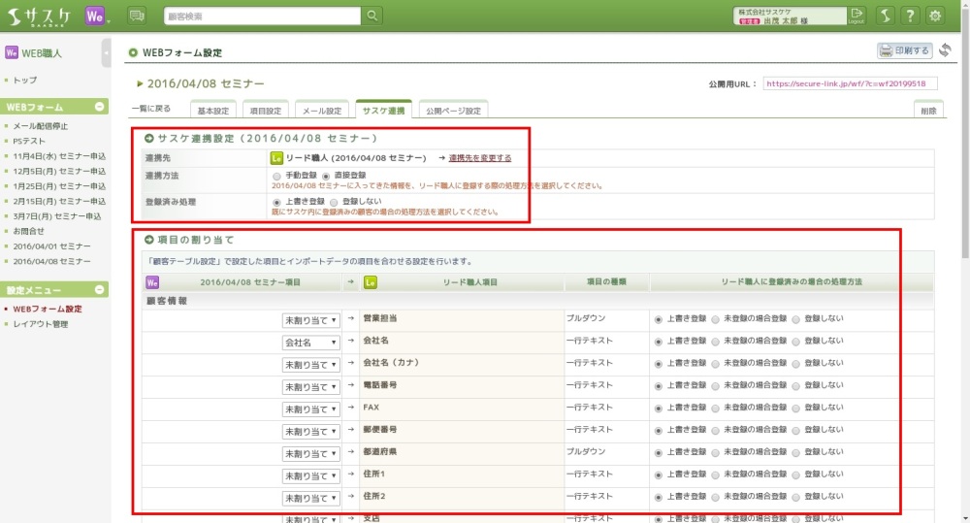The width and height of the screenshot is (970, 523).
Task: Switch to the 基本設定 tab
Action: coord(210,111)
